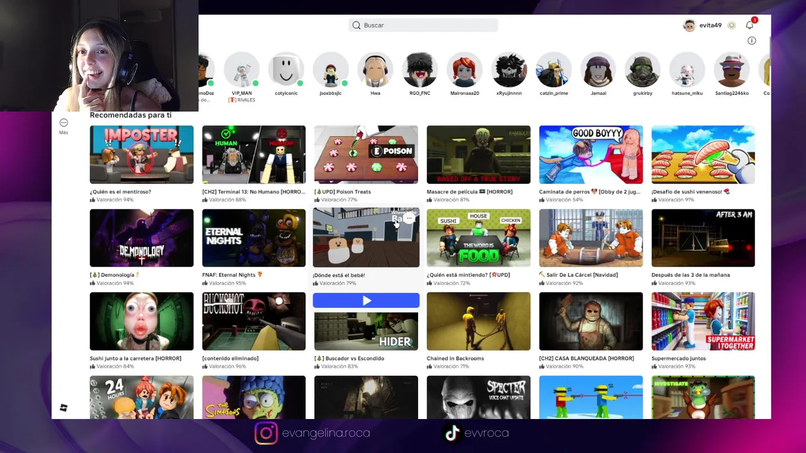The image size is (806, 453).
Task: Click the ¡Desafío de sushi venenoso! title link
Action: pos(691,192)
